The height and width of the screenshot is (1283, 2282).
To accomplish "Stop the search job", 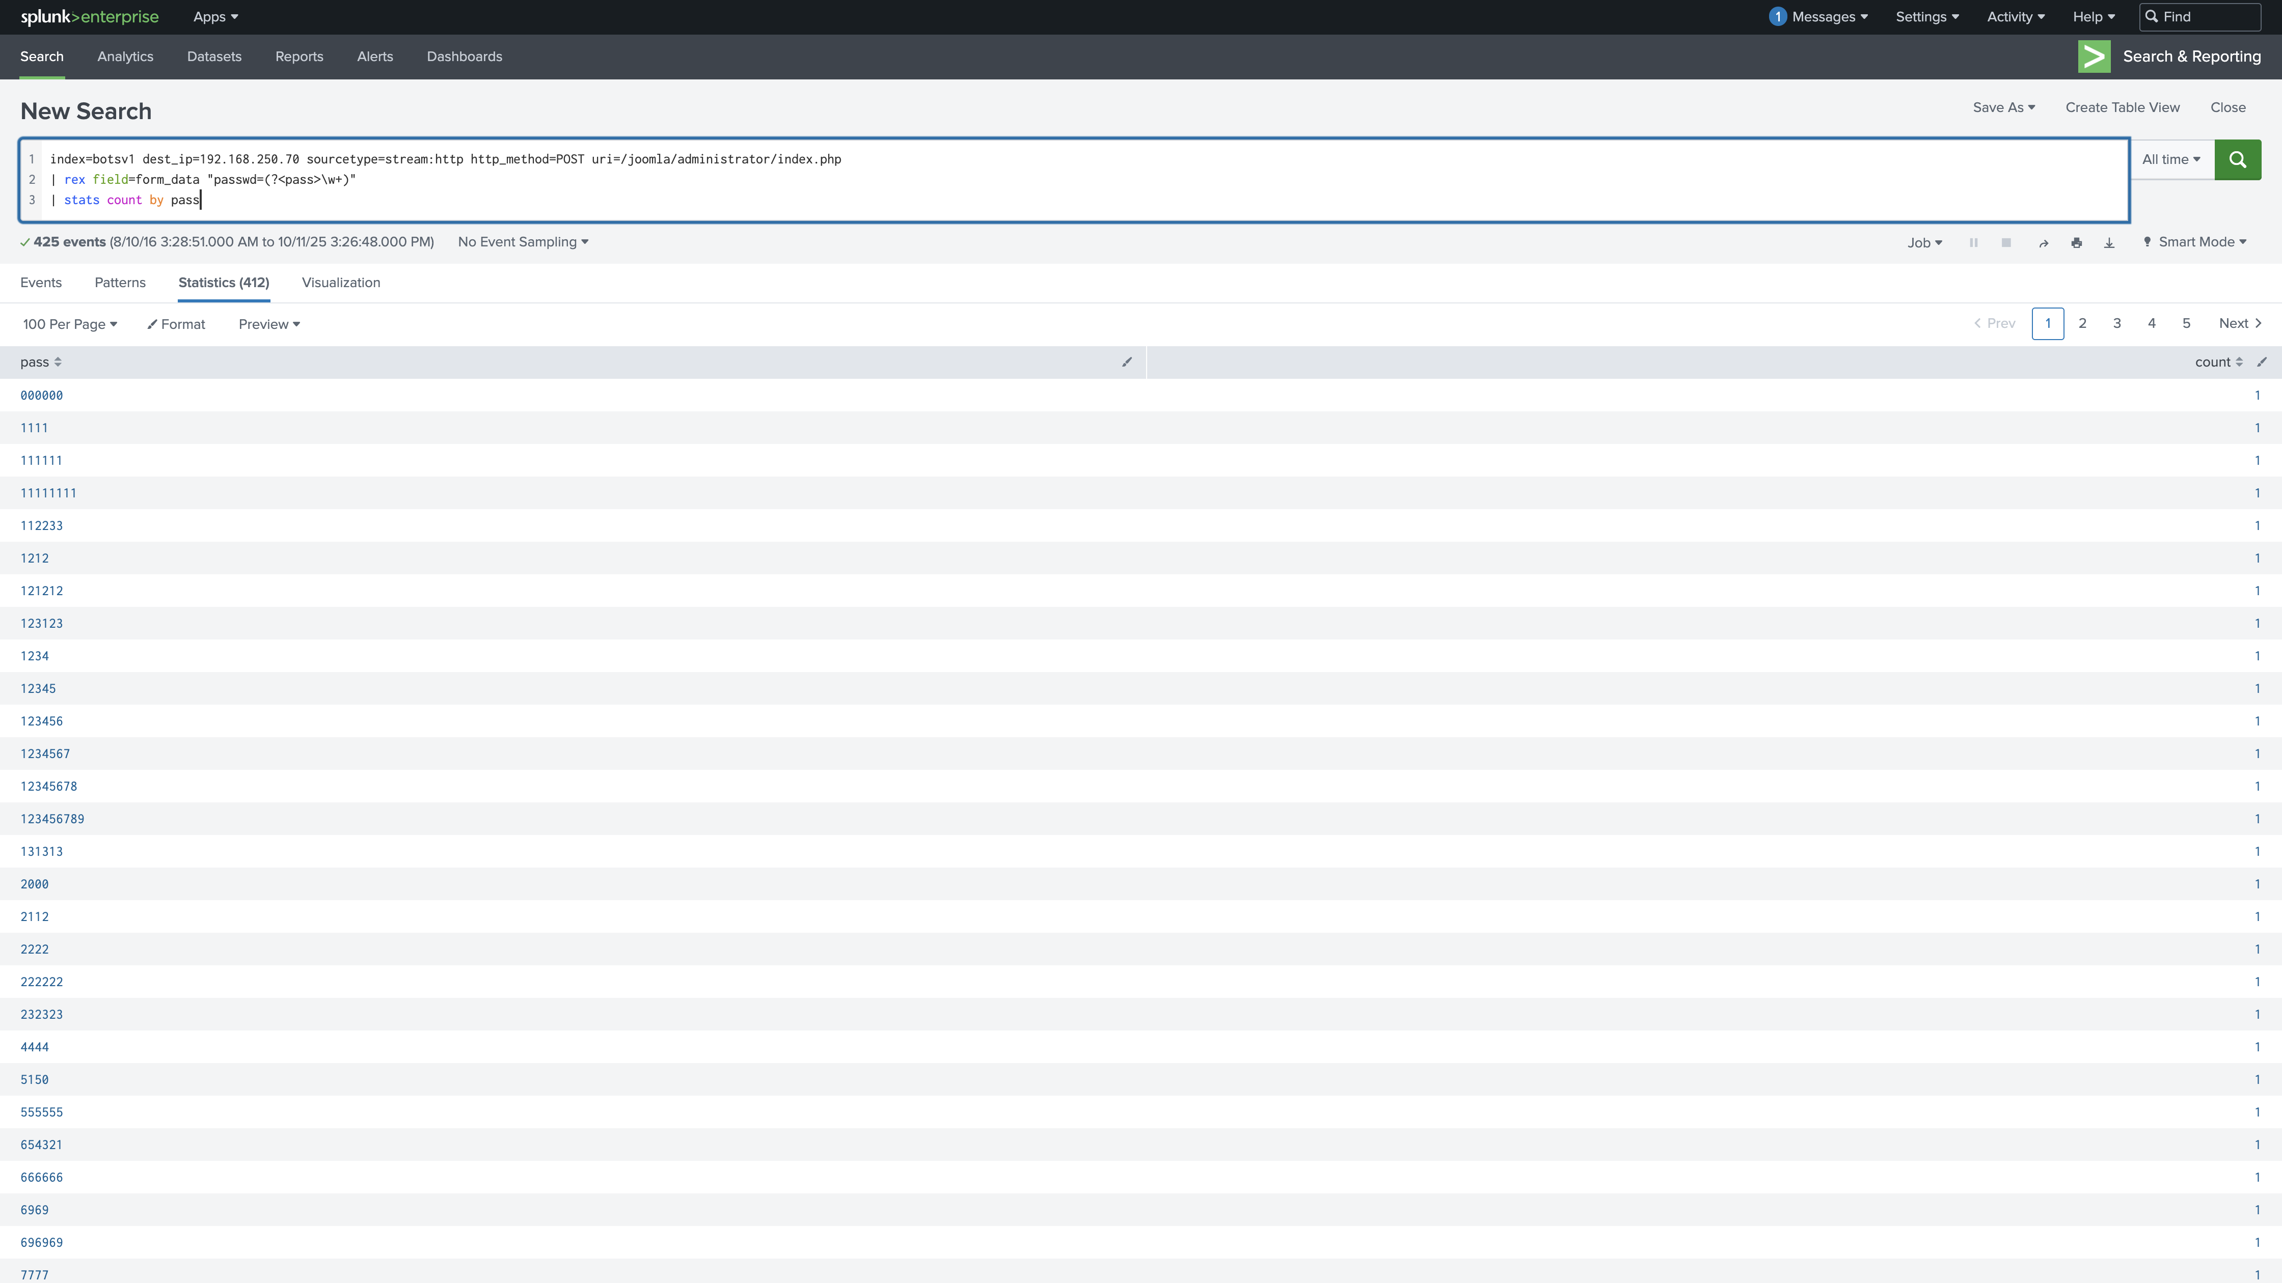I will [2005, 243].
